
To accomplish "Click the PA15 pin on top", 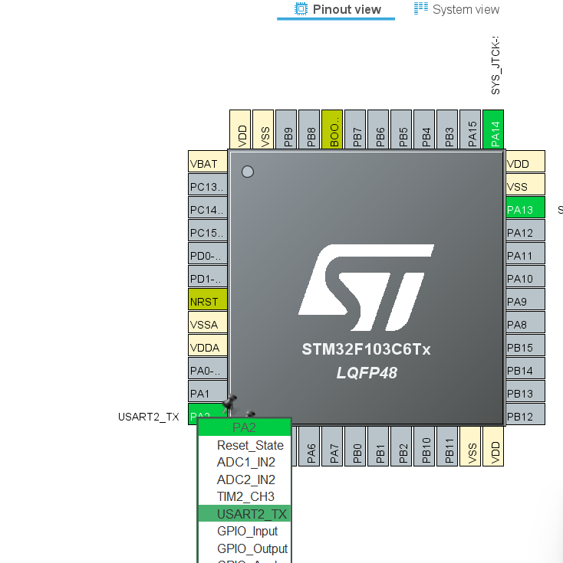I will [470, 129].
